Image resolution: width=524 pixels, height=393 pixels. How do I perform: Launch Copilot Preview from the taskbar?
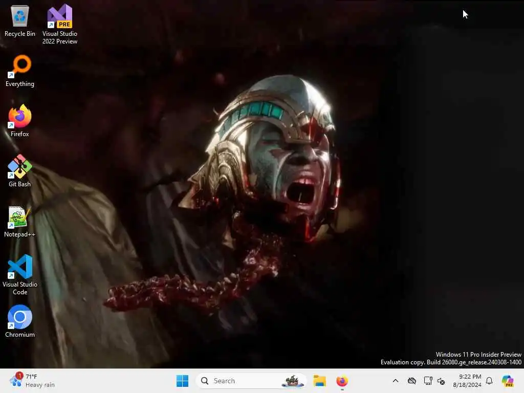coord(508,381)
